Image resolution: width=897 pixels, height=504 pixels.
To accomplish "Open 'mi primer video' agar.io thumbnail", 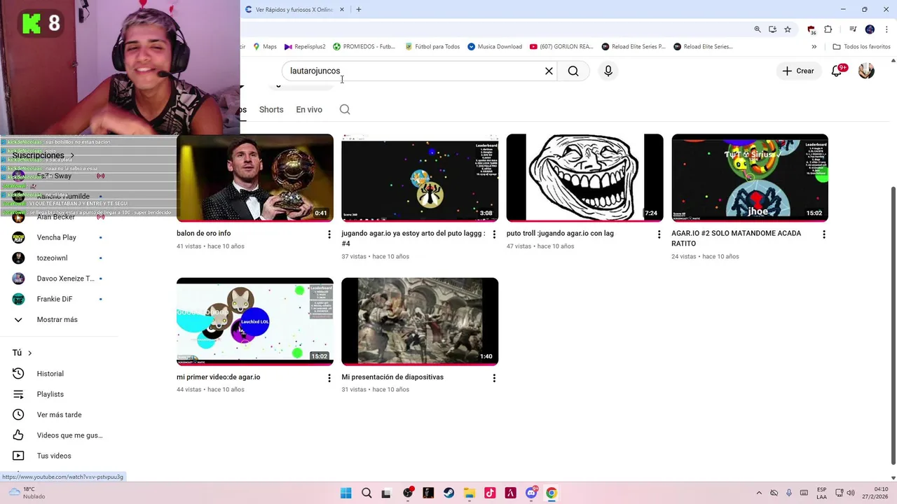I will click(x=255, y=321).
